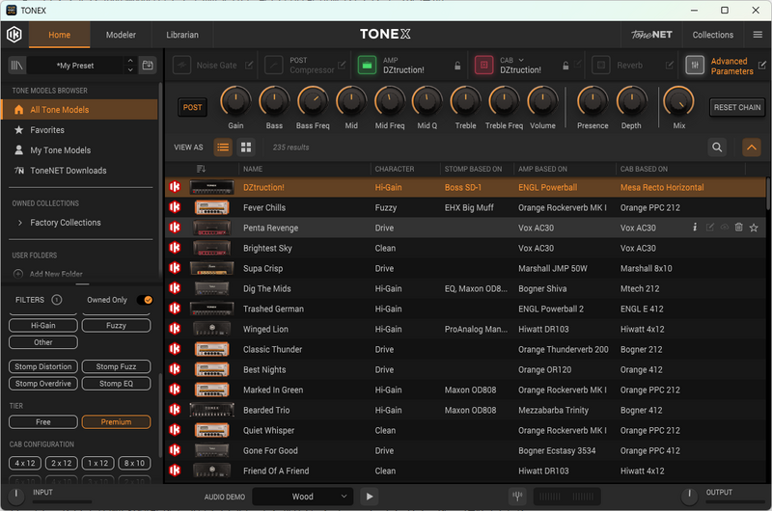Enable the Hi-Gain filter
The width and height of the screenshot is (772, 511).
[x=43, y=325]
